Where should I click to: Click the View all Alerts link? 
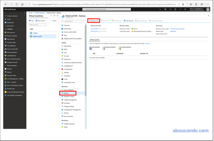click(x=95, y=29)
